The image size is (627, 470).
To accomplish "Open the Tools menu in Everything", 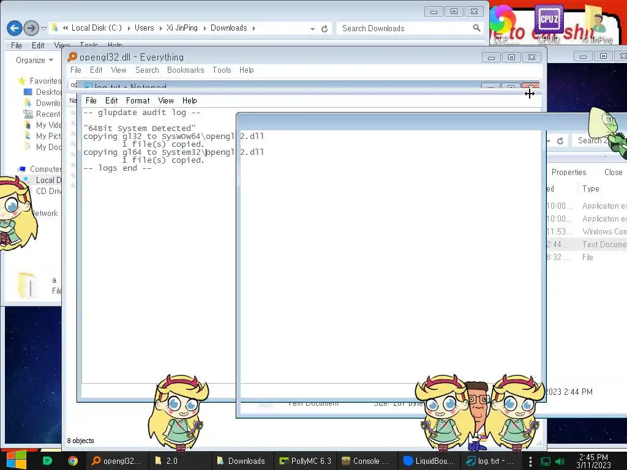I will click(222, 70).
